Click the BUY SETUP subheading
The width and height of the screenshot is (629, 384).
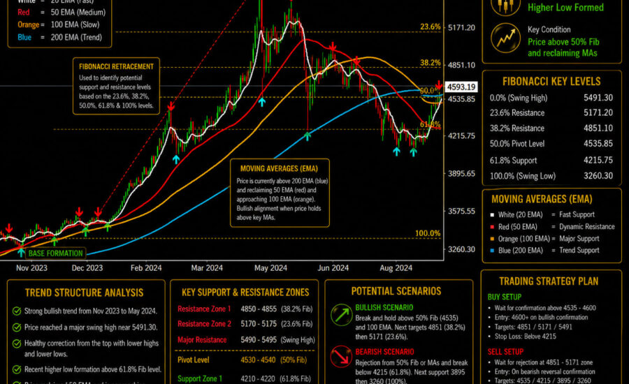[504, 297]
